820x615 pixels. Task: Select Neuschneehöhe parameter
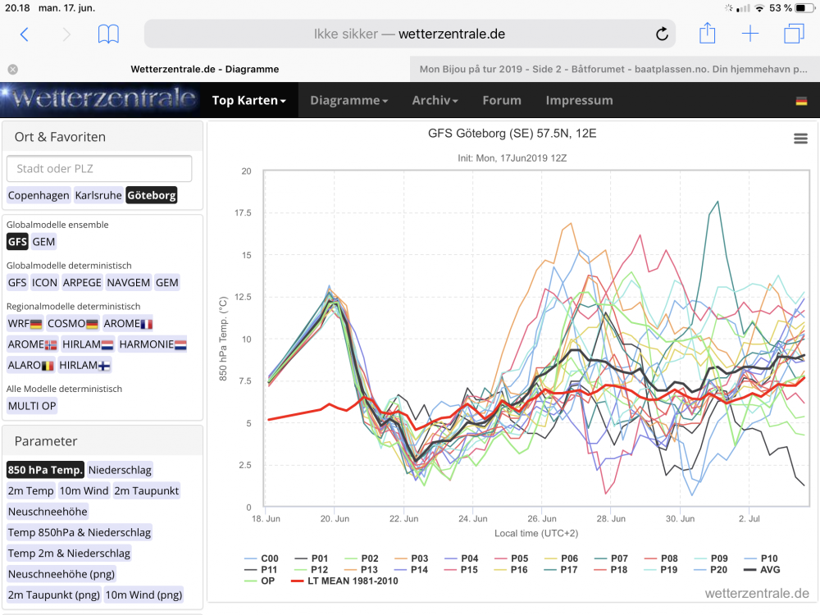coord(48,512)
